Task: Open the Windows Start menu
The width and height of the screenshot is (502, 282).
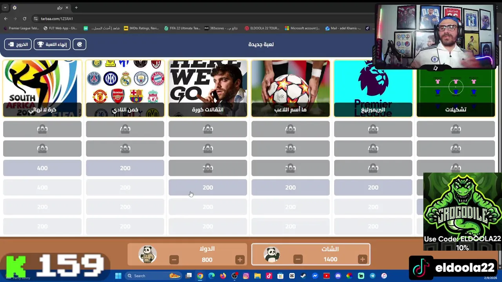Action: tap(118, 276)
